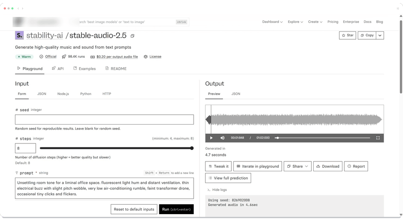The width and height of the screenshot is (403, 220).
Task: Click the 'Using seed: 826902008' log line
Action: point(229,200)
